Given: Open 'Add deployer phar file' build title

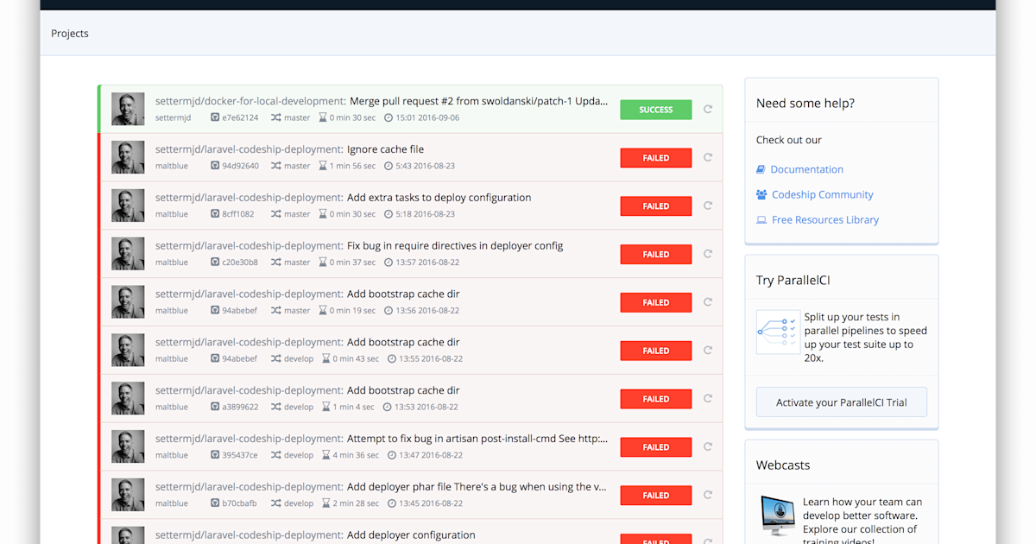Looking at the screenshot, I should [477, 487].
